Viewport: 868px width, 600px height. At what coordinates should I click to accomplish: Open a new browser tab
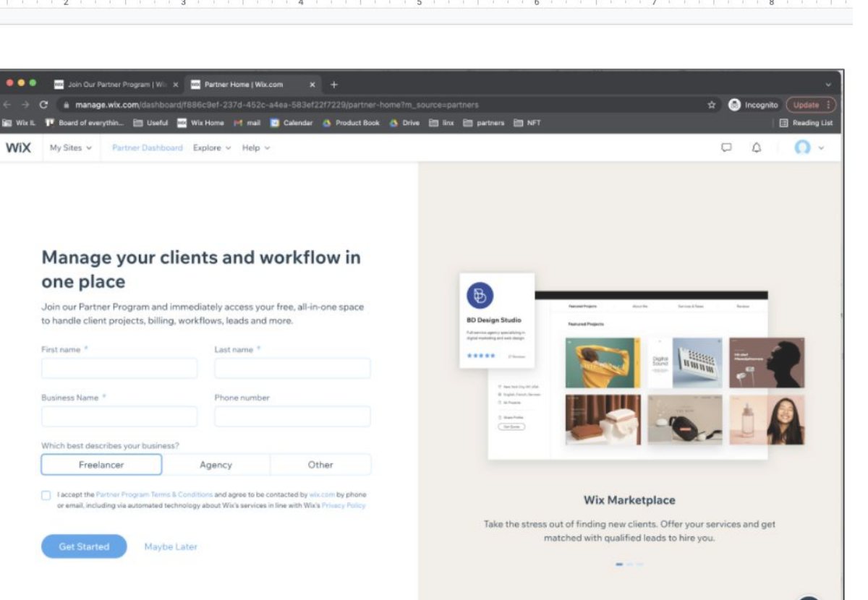pyautogui.click(x=334, y=85)
